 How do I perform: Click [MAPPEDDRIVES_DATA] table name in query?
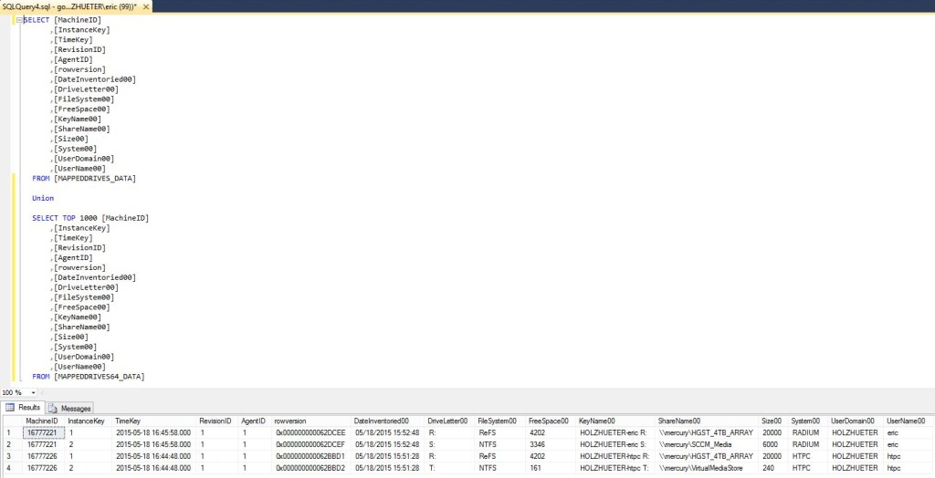pyautogui.click(x=94, y=178)
